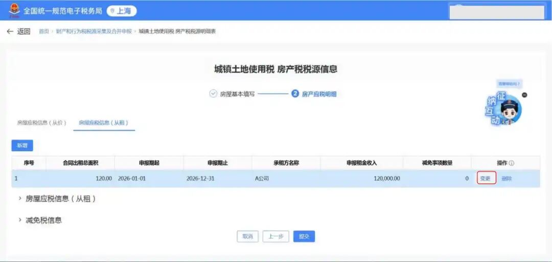Switch to 房屋应税信息（从租）tab
This screenshot has height=262, width=552.
pos(103,123)
